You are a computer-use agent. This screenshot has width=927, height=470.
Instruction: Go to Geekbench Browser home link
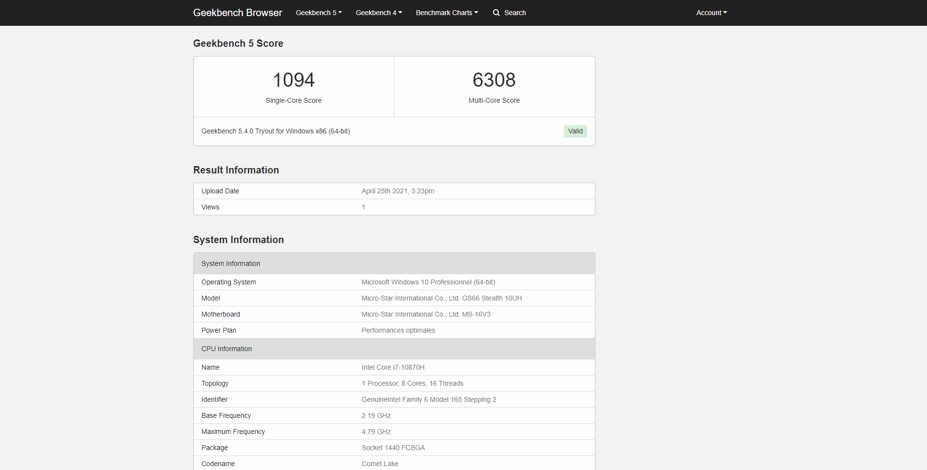point(238,13)
